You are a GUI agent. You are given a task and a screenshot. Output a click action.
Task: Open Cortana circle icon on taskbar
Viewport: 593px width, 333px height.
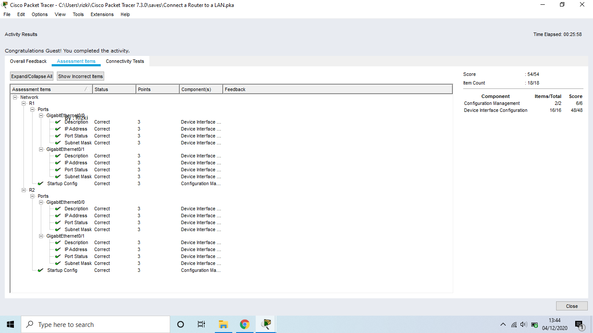tap(181, 324)
